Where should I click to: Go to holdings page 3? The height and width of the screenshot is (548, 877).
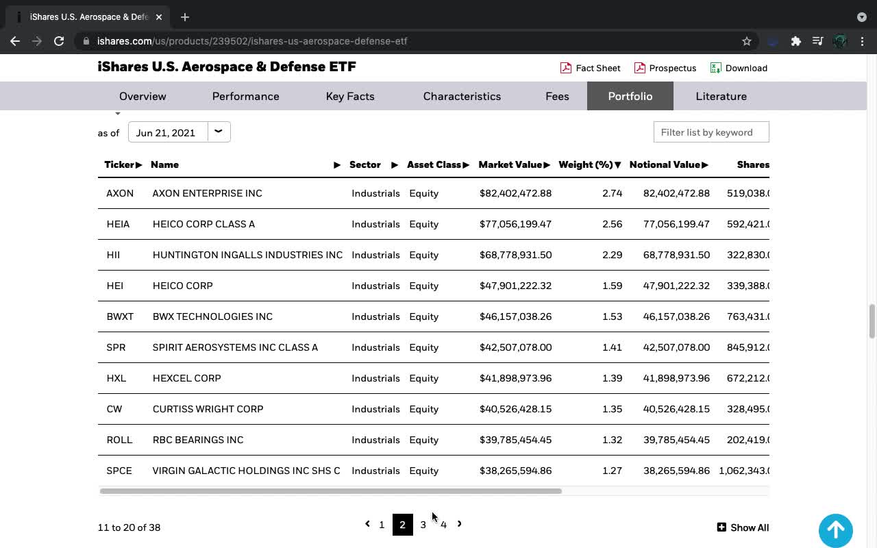point(423,525)
